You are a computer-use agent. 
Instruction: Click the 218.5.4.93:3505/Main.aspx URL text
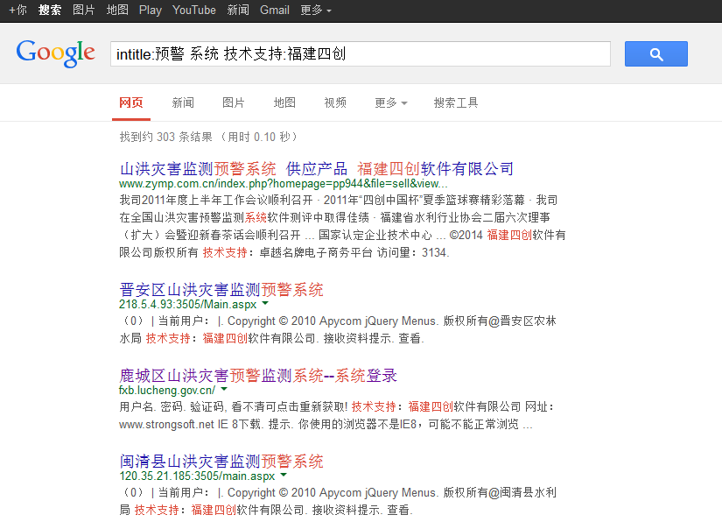tap(188, 304)
